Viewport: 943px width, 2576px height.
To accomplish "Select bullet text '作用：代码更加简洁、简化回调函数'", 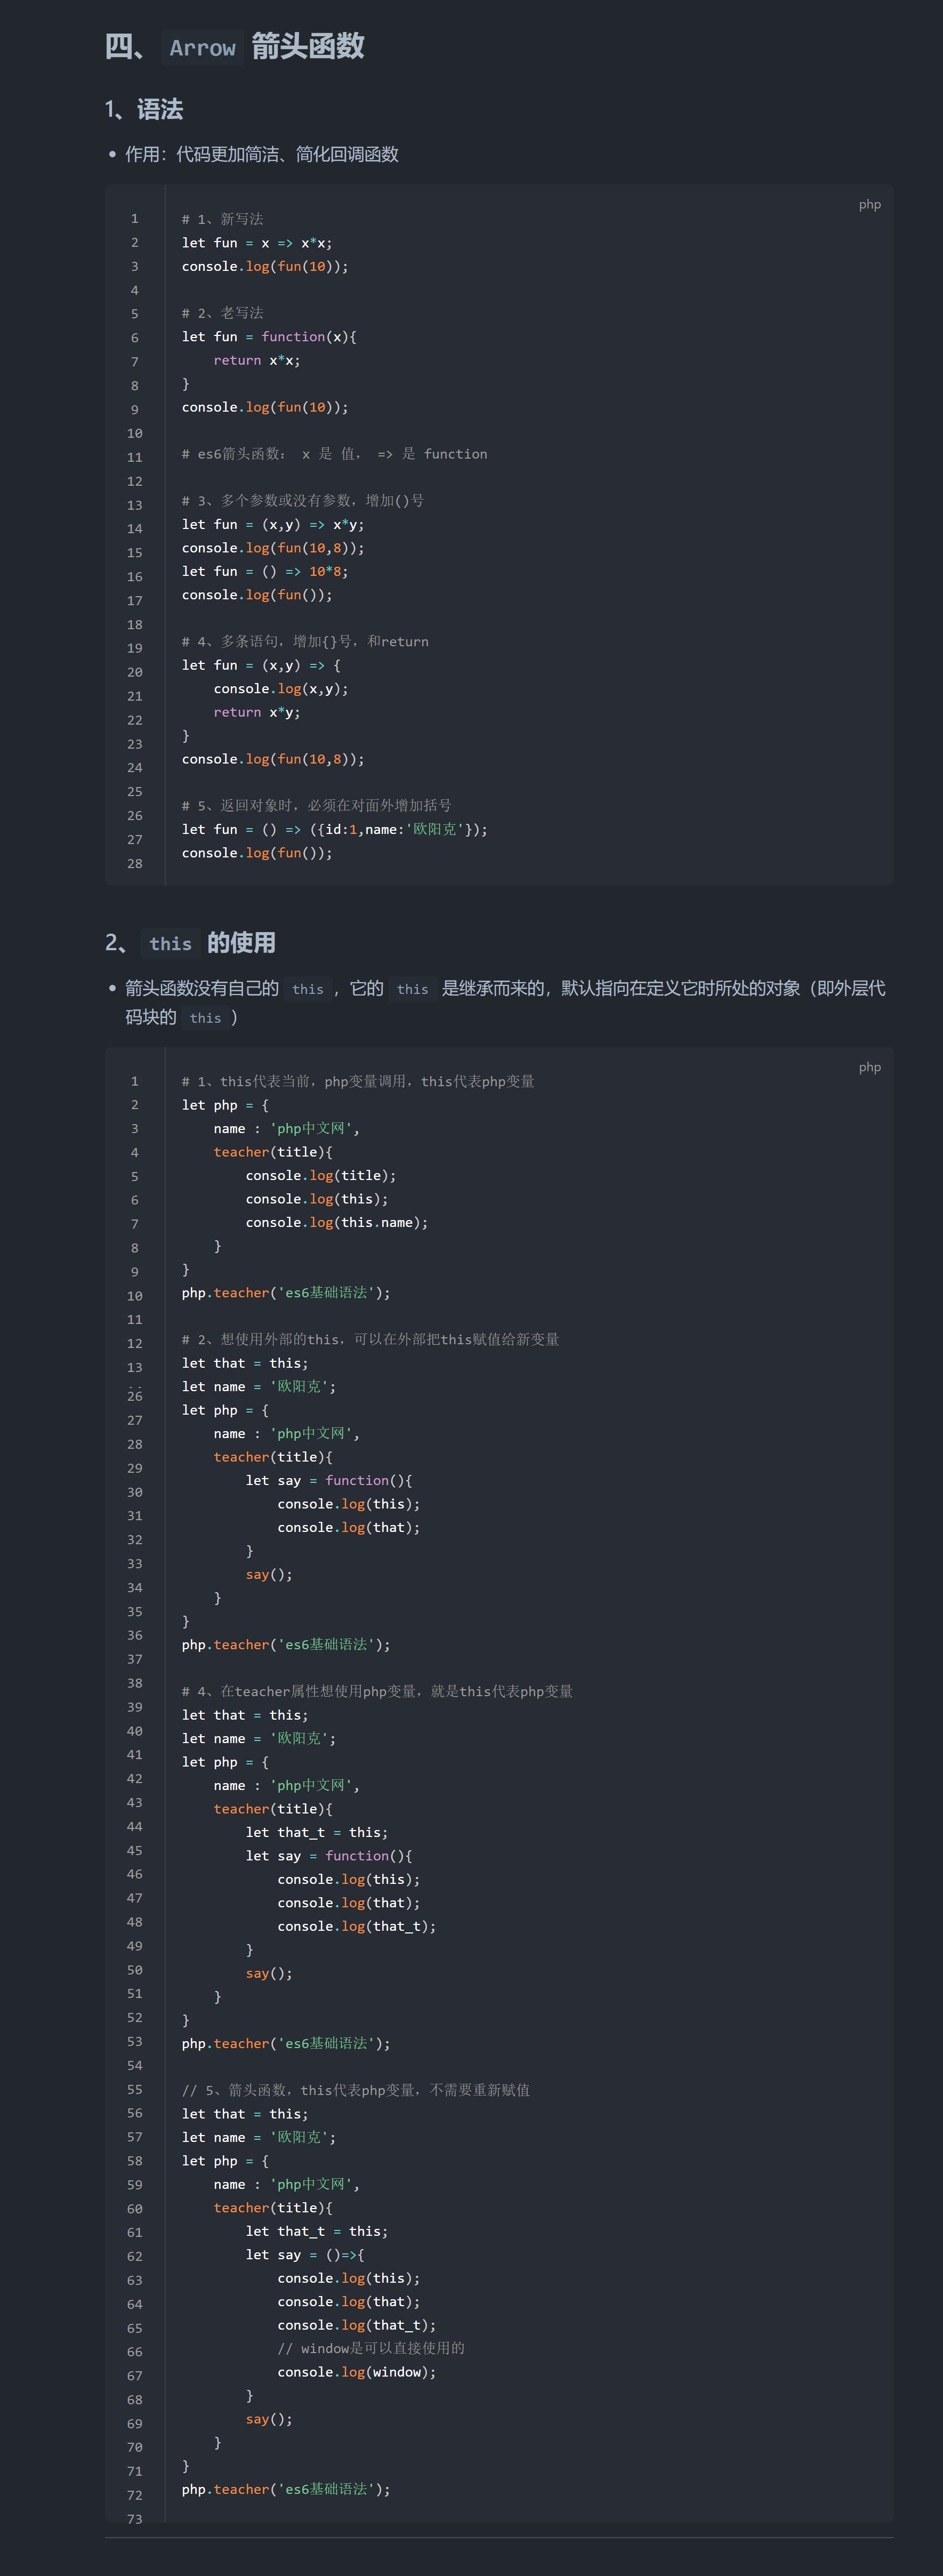I will tap(262, 154).
